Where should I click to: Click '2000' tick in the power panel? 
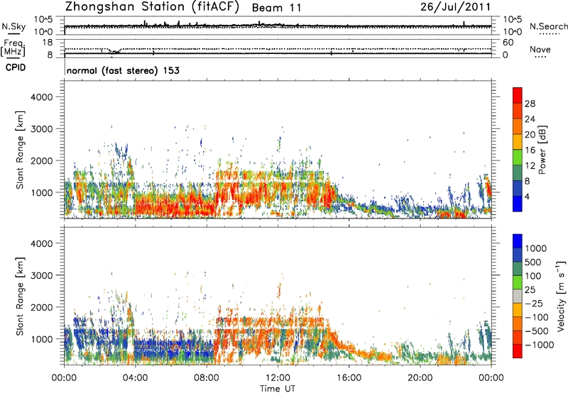pos(42,160)
